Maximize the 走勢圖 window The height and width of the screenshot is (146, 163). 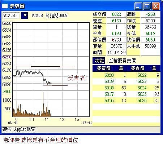coord(147,6)
